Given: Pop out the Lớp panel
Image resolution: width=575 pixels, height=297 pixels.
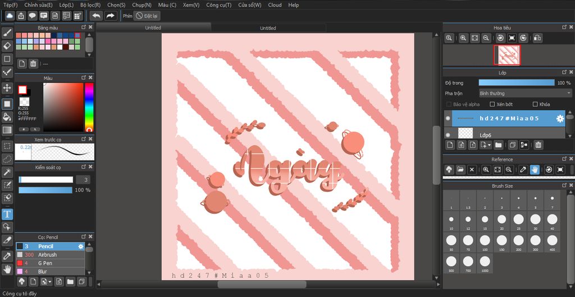Looking at the screenshot, I should pos(564,72).
